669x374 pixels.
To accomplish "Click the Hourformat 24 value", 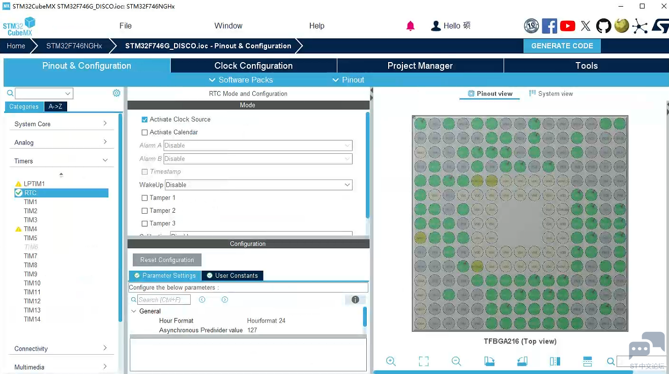I will click(266, 321).
